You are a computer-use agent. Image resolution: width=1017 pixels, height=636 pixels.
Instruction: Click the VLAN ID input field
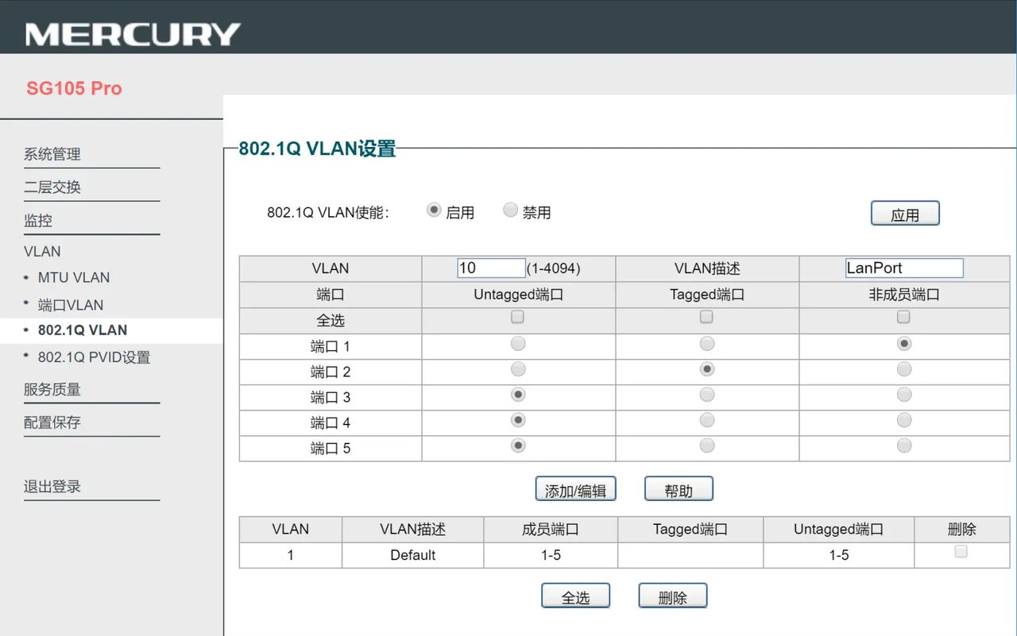pos(491,268)
